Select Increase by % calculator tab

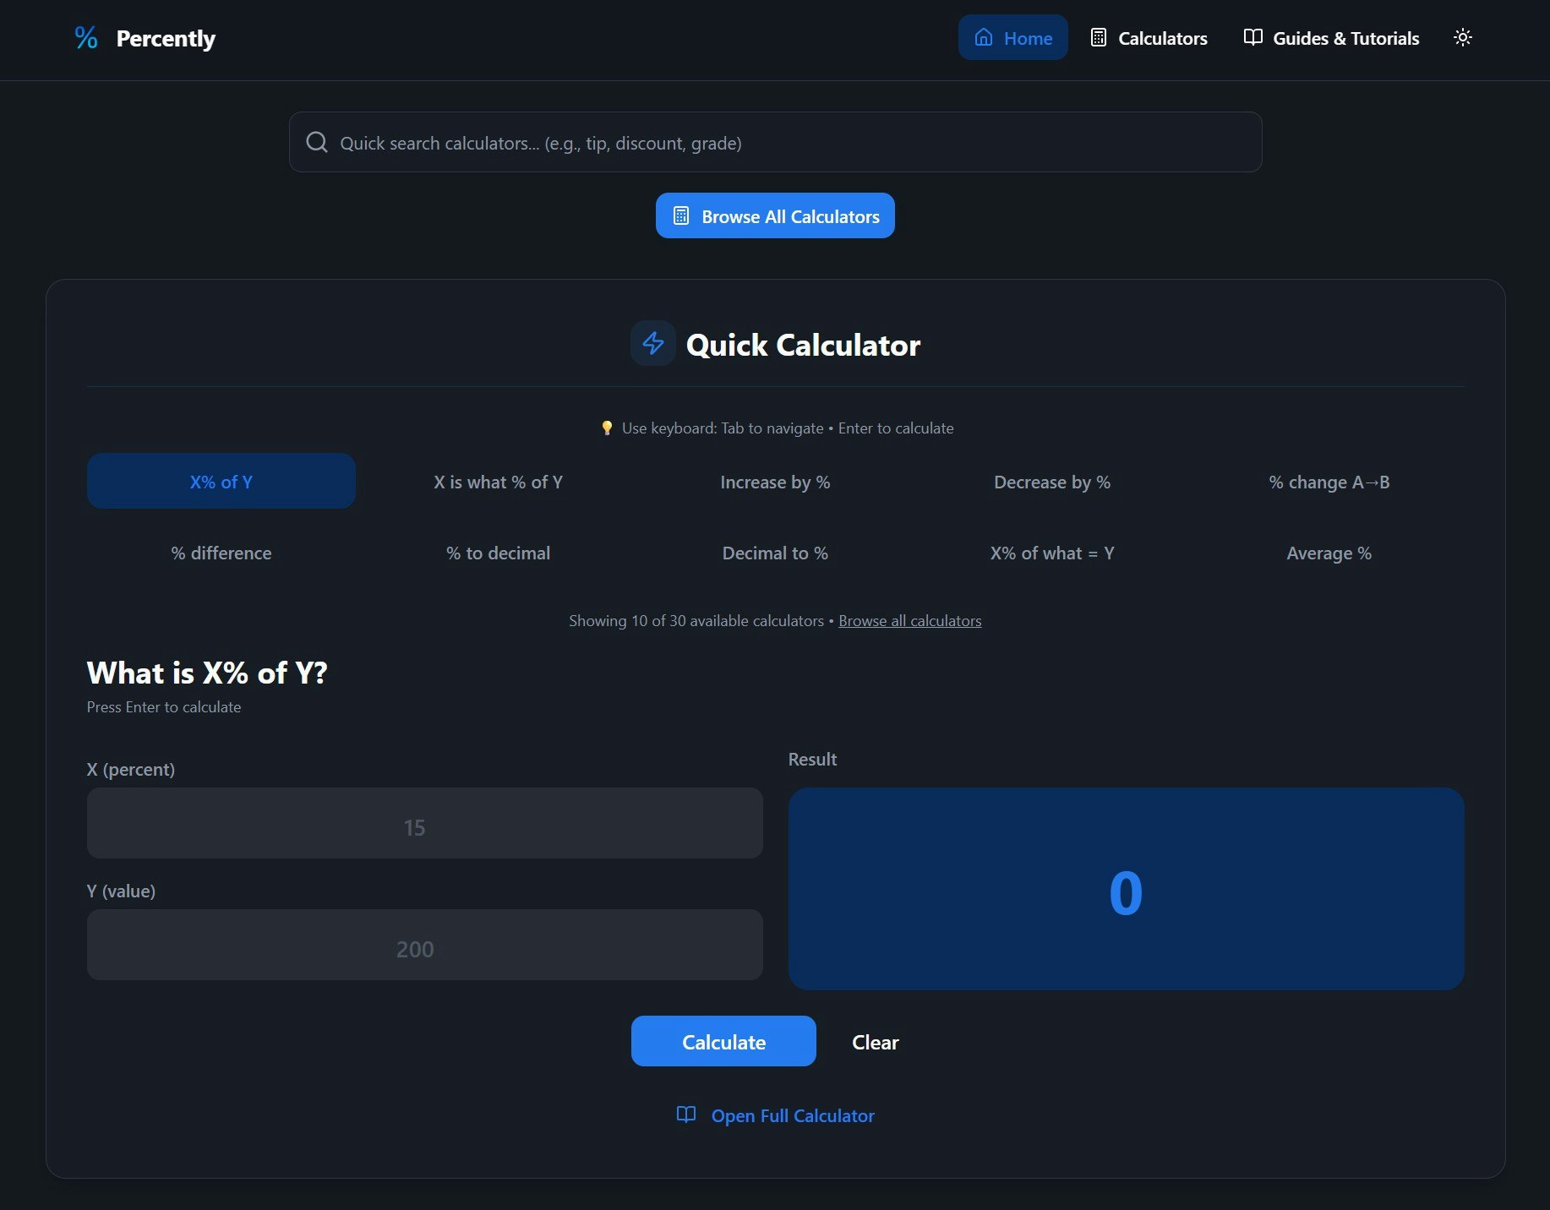tap(775, 482)
